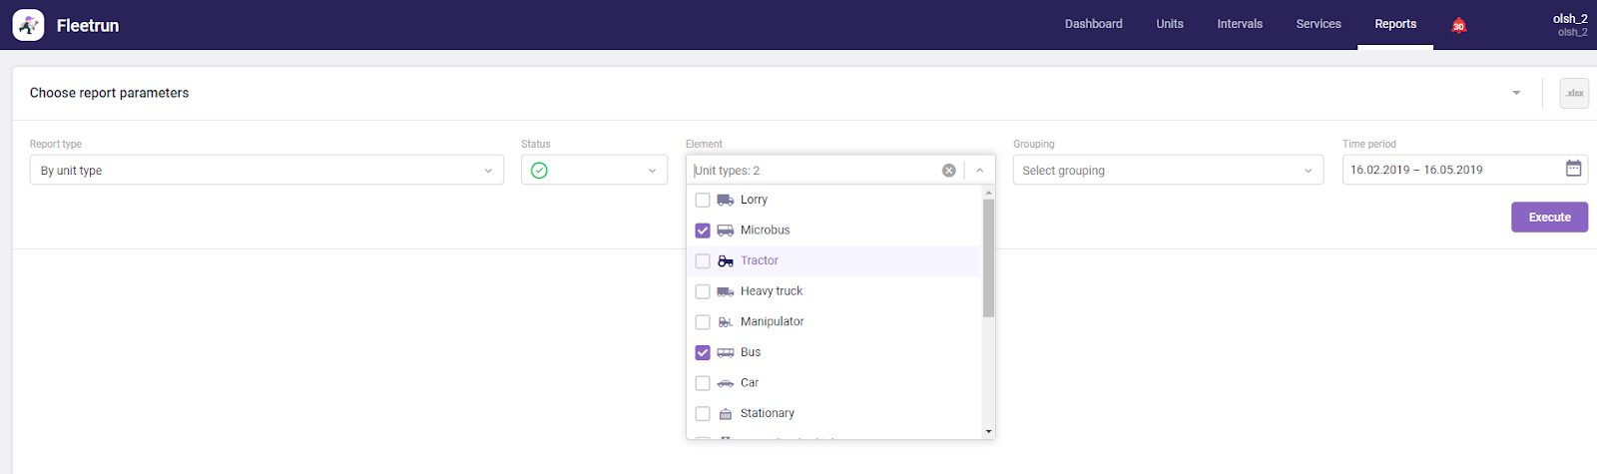Viewport: 1597px width, 474px height.
Task: Clear selected unit types with X icon
Action: tap(949, 171)
